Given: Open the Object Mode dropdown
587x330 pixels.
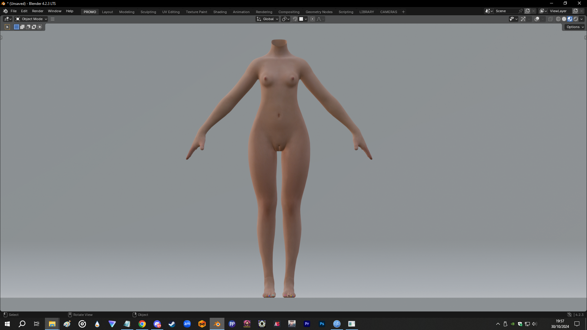Looking at the screenshot, I should 31,19.
